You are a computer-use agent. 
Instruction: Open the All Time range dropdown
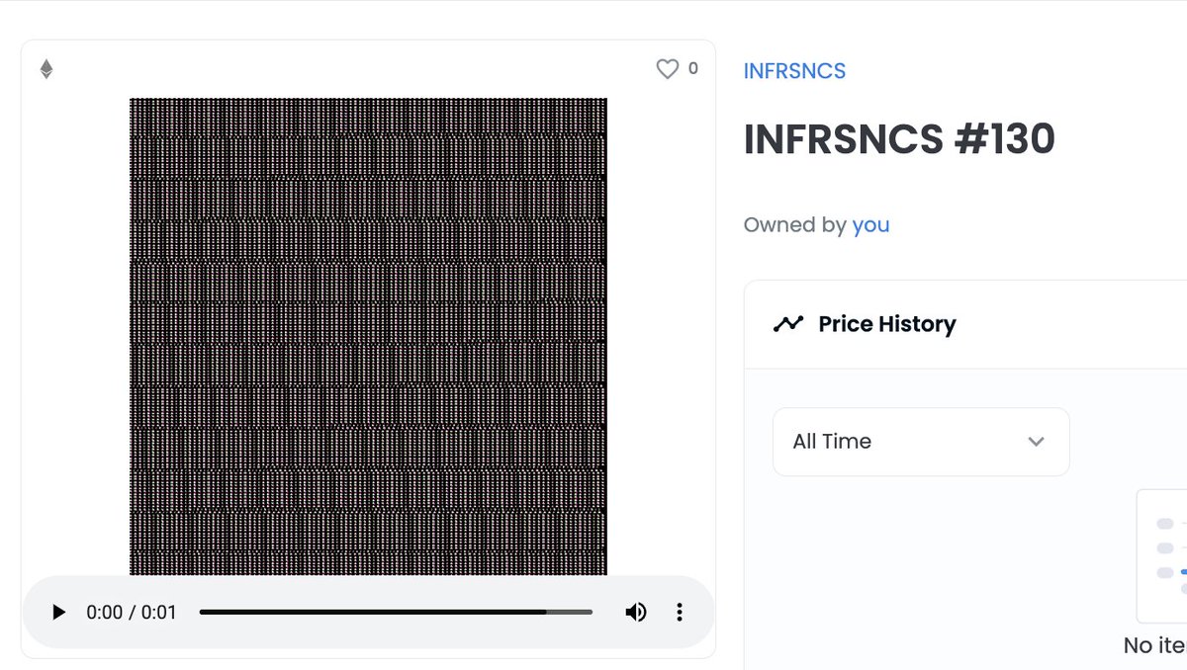921,442
